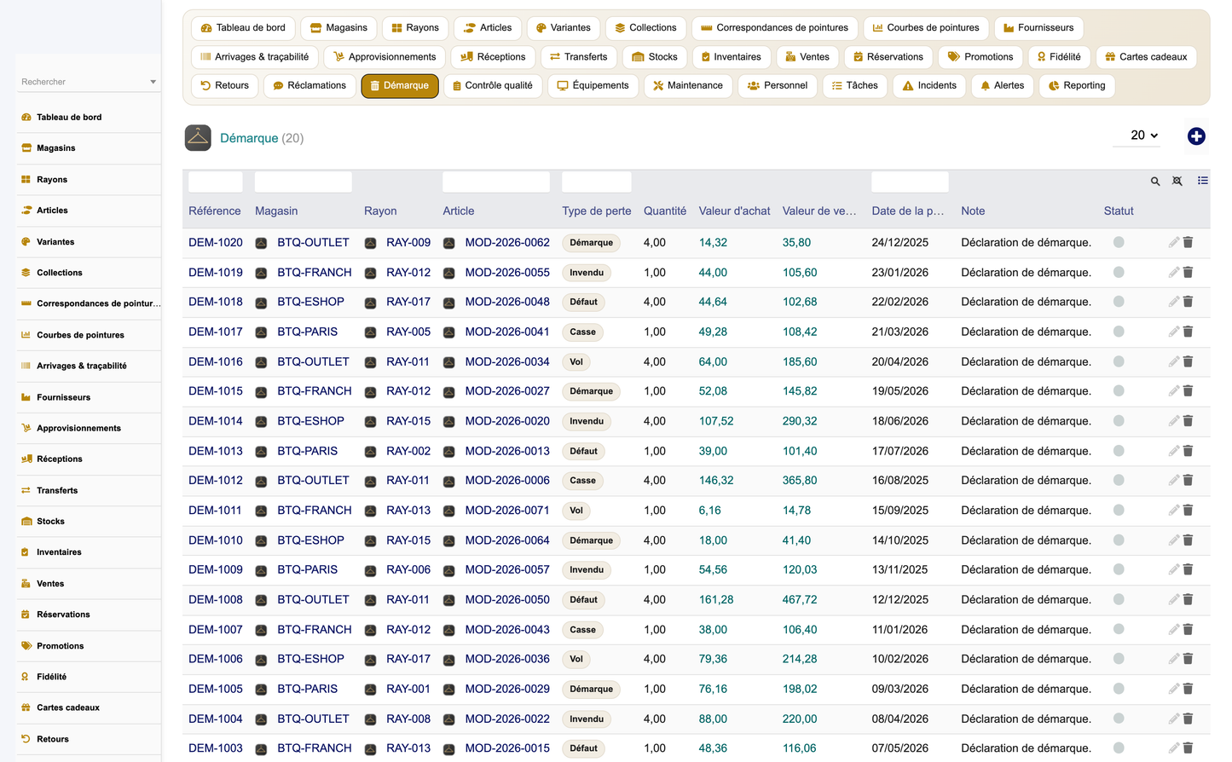Click the clear filters crossed-magnifier icon
This screenshot has width=1232, height=762.
tap(1177, 182)
